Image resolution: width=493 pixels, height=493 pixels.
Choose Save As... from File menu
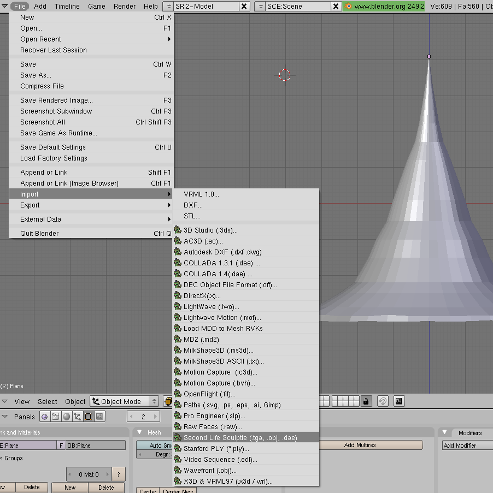pos(91,75)
